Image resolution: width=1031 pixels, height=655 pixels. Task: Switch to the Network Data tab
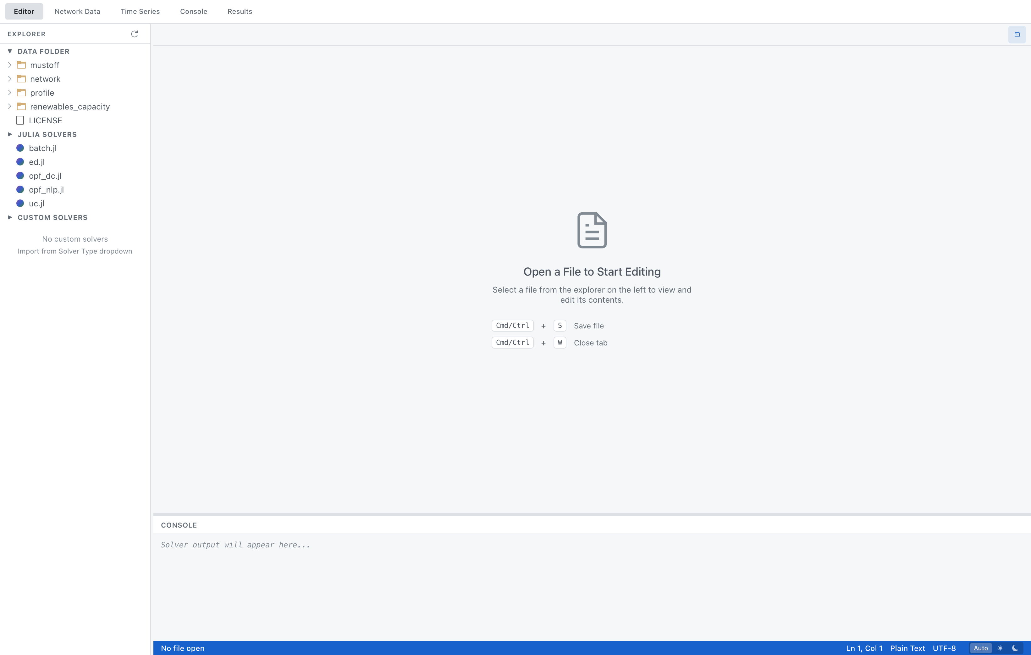77,11
